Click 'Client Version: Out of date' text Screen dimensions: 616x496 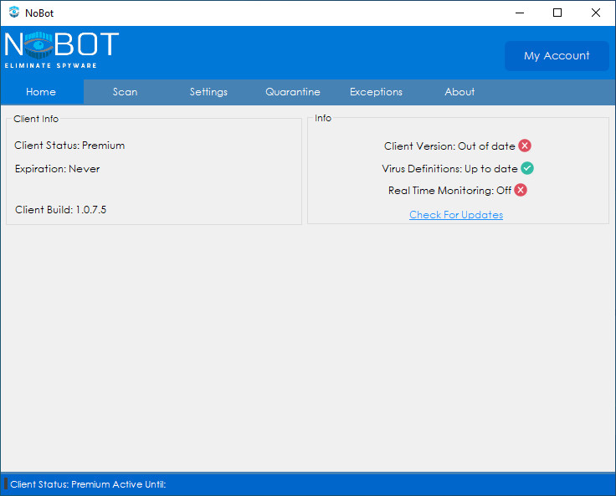(x=449, y=146)
